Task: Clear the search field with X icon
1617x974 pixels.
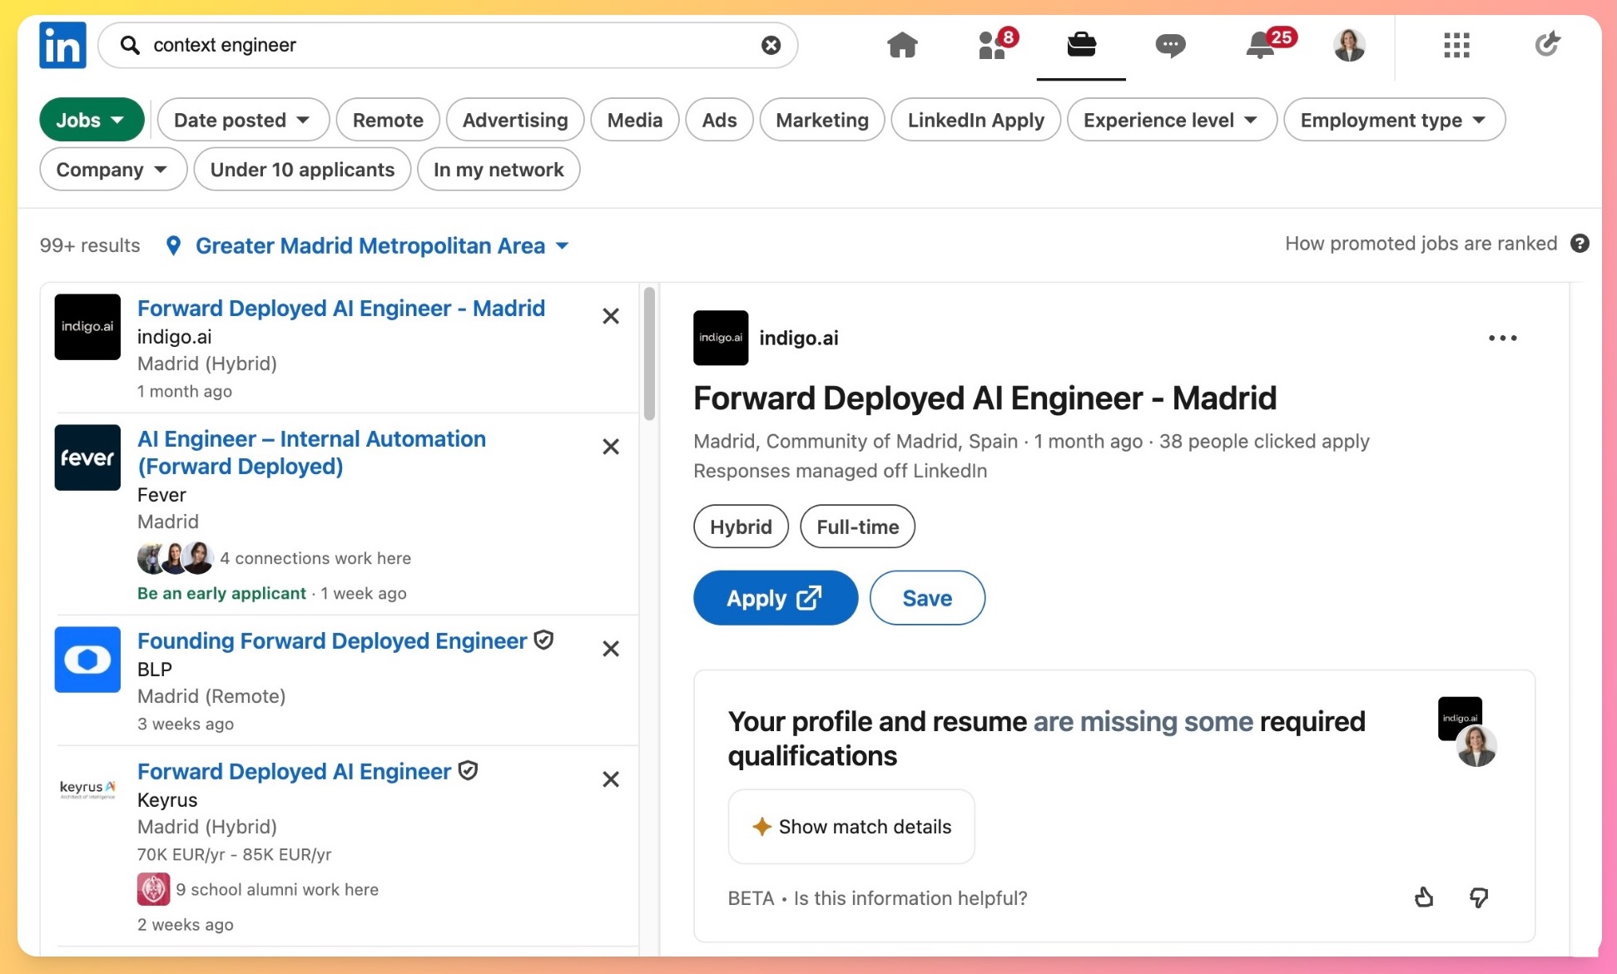Action: tap(771, 45)
